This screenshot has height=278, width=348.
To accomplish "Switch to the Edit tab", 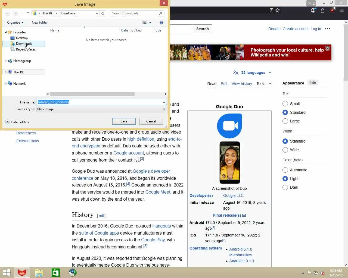I will coord(224,84).
